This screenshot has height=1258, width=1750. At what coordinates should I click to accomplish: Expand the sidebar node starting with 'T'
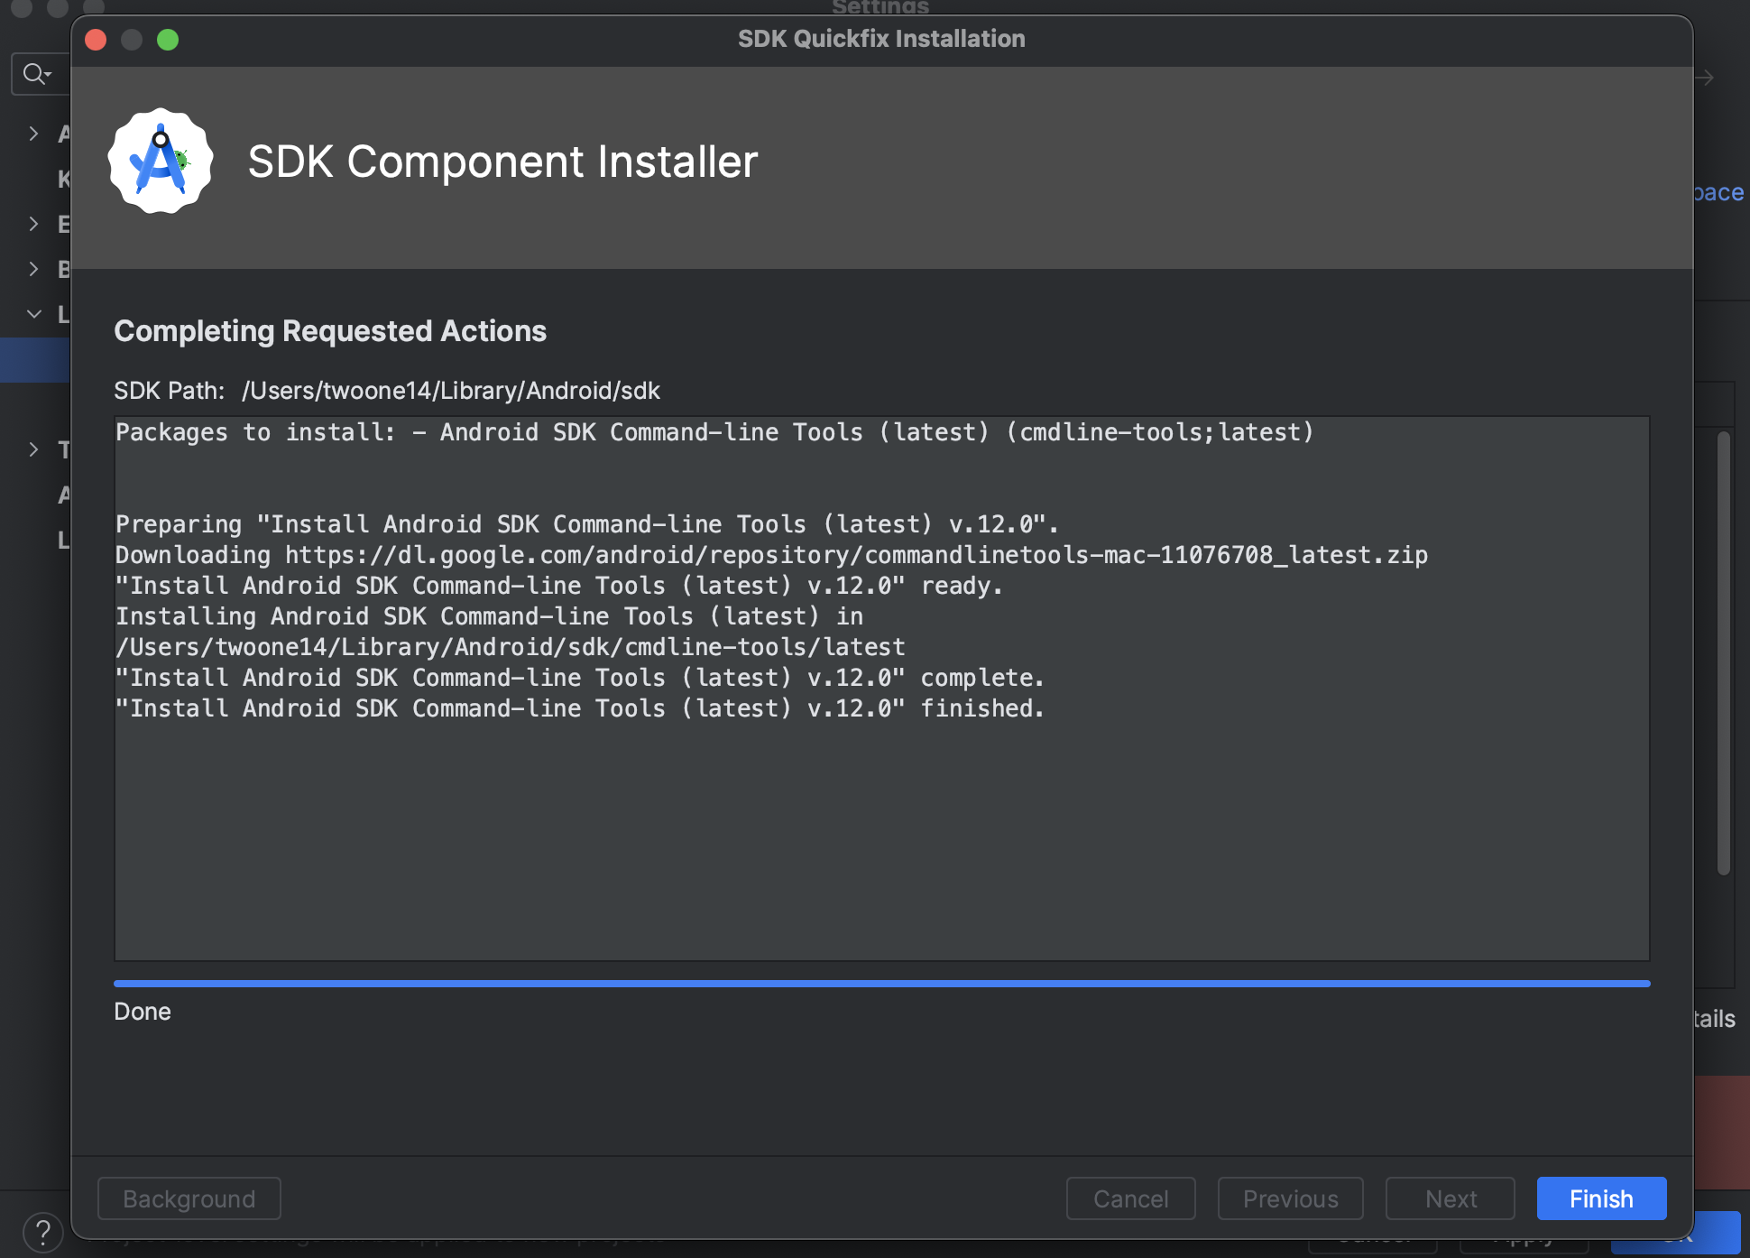point(33,449)
